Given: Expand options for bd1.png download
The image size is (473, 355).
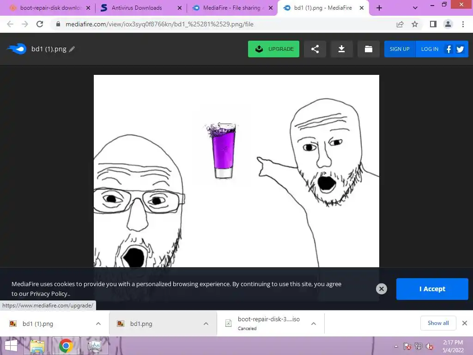Looking at the screenshot, I should coord(206,324).
